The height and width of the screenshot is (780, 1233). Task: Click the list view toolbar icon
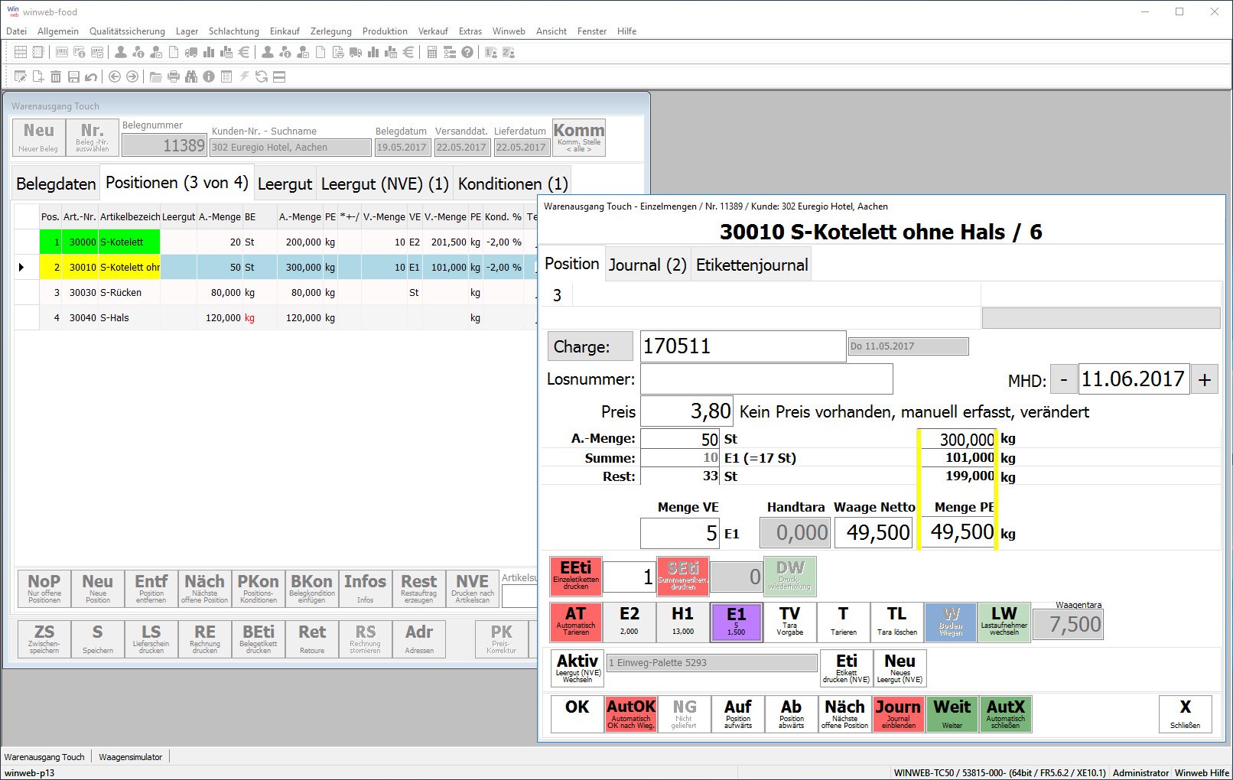point(226,76)
